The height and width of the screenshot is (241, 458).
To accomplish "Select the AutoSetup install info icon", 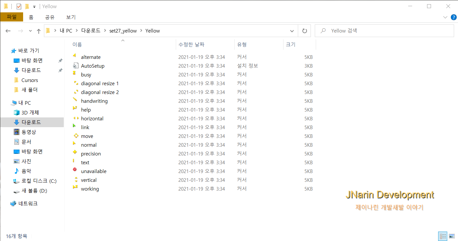I will pyautogui.click(x=75, y=66).
